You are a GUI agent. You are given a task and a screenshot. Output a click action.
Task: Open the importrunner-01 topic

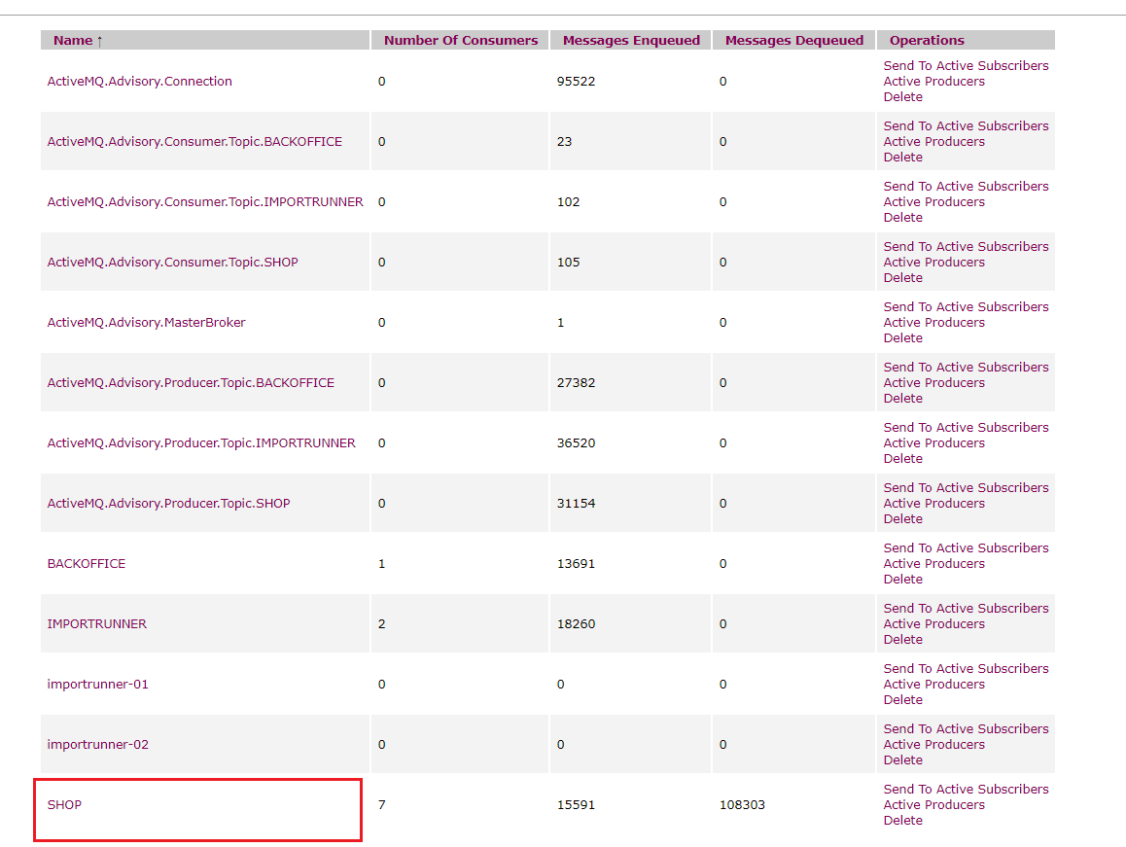point(97,685)
